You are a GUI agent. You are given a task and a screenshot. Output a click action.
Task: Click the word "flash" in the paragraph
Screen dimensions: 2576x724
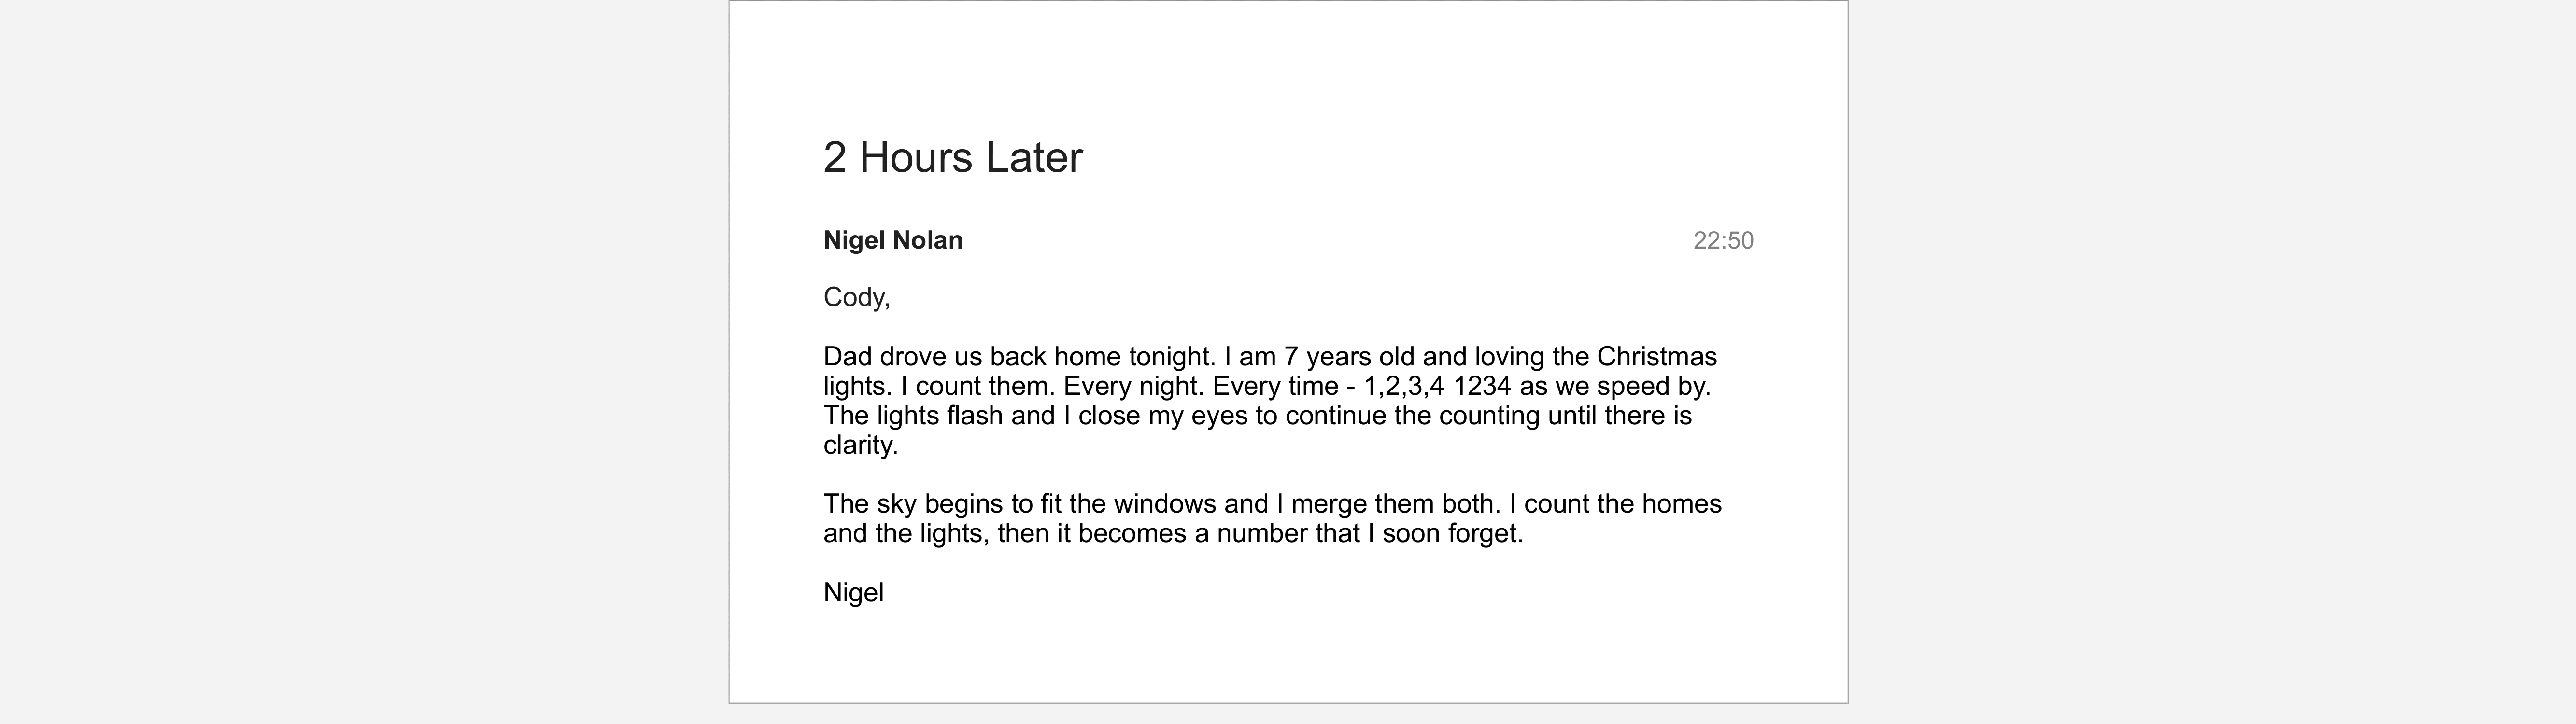[974, 416]
